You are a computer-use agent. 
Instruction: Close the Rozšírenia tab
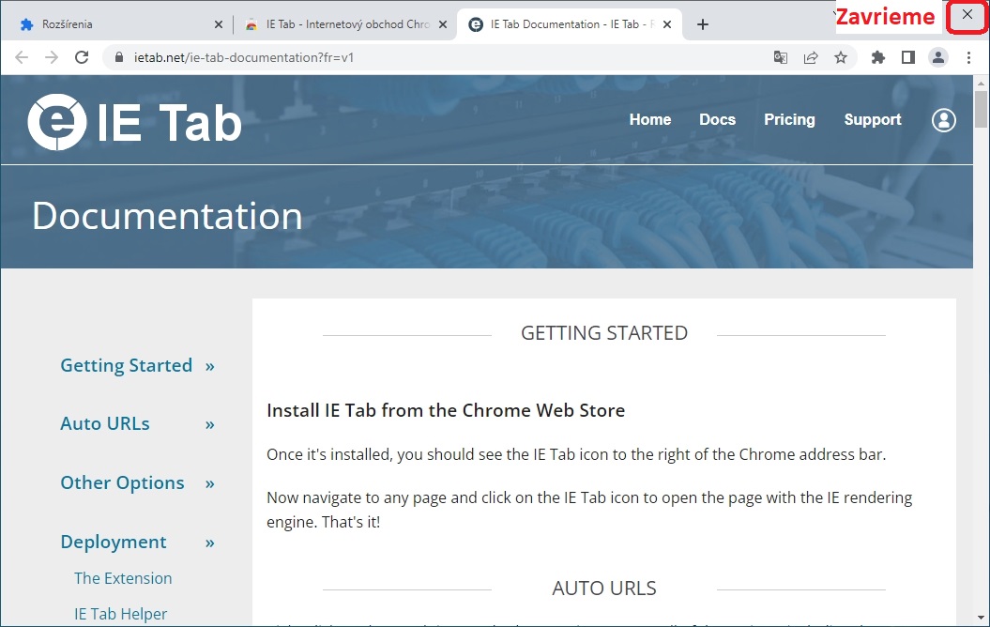pos(219,24)
